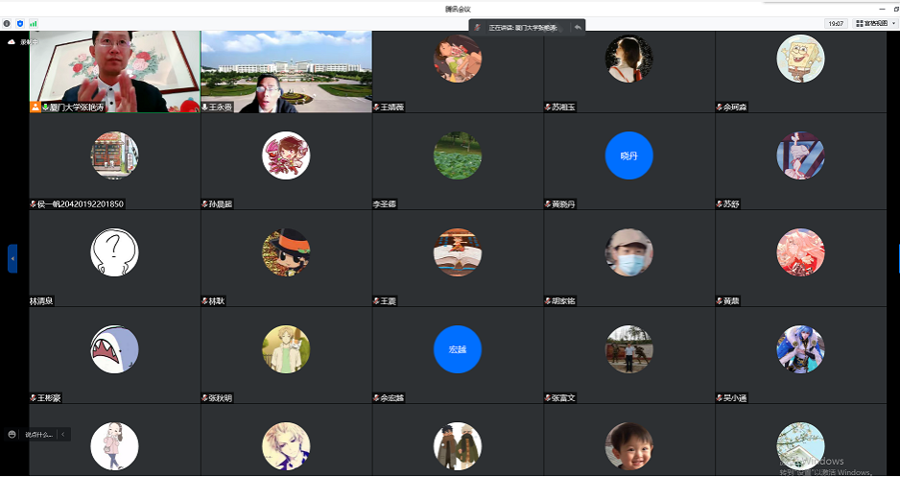Screen dimensions: 900x477
Task: Click the orange host badge on 厦门大学张艳涛
Action: 36,107
